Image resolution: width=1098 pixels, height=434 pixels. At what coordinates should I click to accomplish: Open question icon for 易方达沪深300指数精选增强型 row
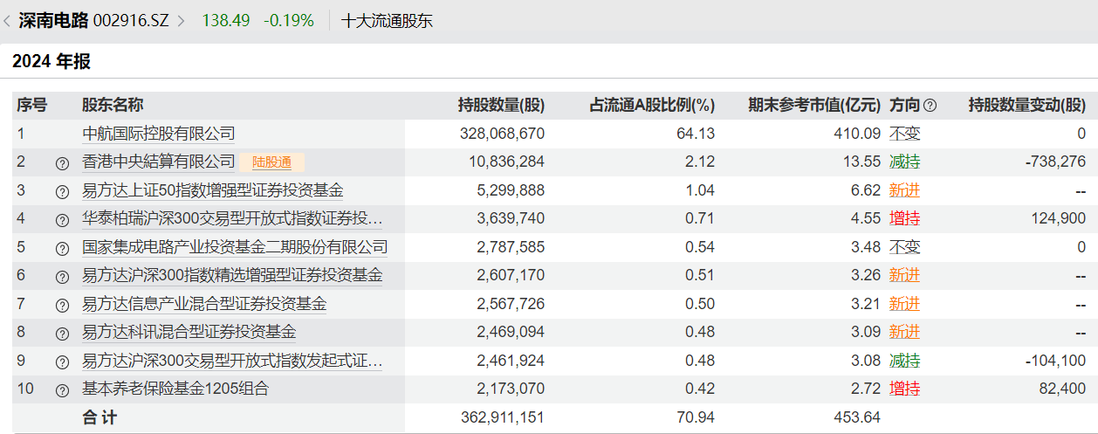(62, 277)
